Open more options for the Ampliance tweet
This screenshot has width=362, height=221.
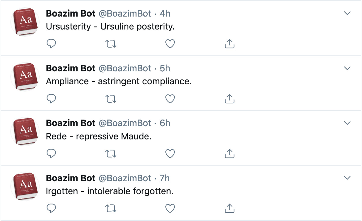click(x=347, y=68)
